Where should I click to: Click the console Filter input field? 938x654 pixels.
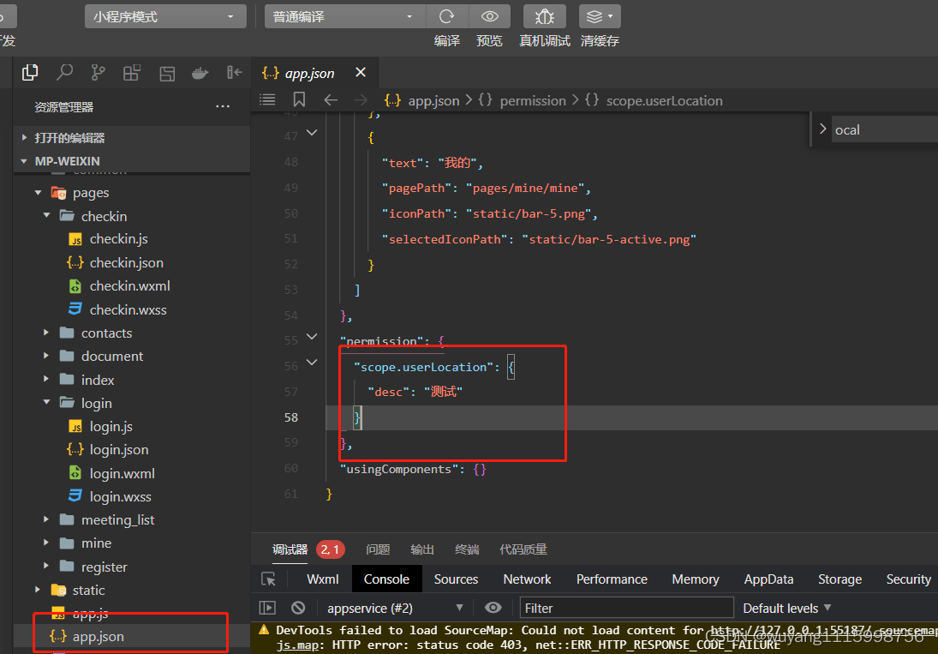[x=626, y=608]
